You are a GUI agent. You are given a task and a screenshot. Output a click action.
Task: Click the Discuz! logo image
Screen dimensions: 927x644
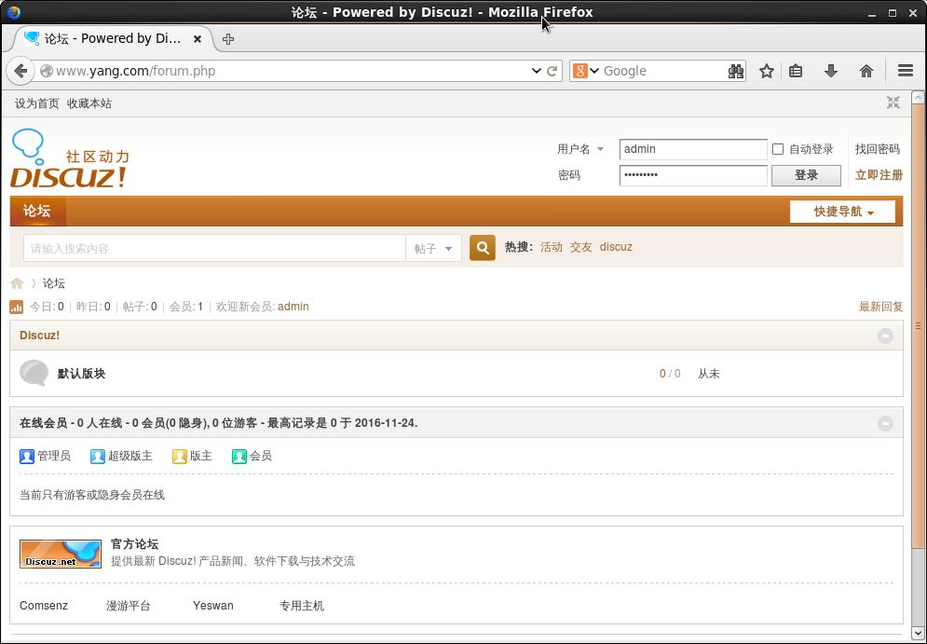pyautogui.click(x=69, y=159)
